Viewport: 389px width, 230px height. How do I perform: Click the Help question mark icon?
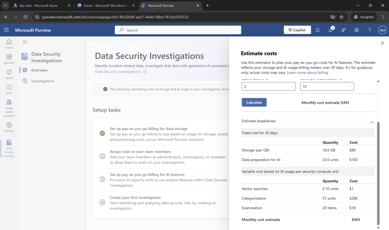369,30
